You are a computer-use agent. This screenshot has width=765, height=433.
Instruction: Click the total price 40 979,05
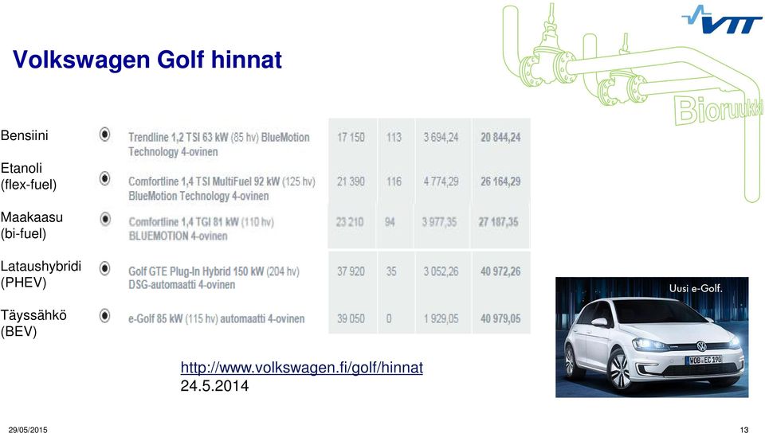500,318
